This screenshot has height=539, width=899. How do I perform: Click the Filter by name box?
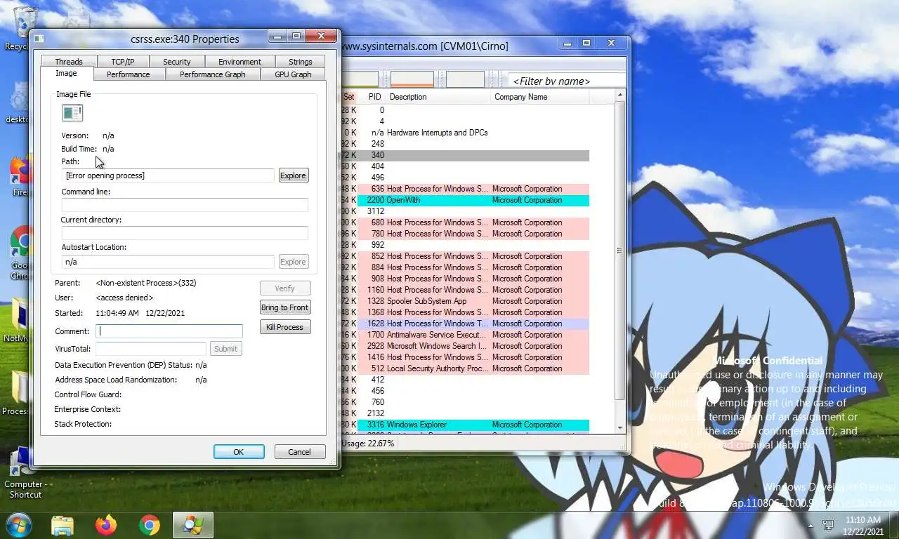(x=566, y=81)
